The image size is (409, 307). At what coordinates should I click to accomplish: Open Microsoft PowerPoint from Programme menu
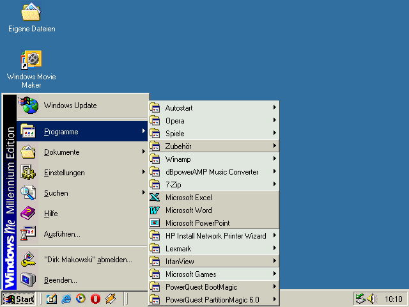[x=214, y=223]
